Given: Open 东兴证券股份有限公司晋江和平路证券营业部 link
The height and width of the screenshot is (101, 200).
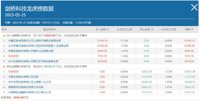Looking at the screenshot, I should 33,61.
